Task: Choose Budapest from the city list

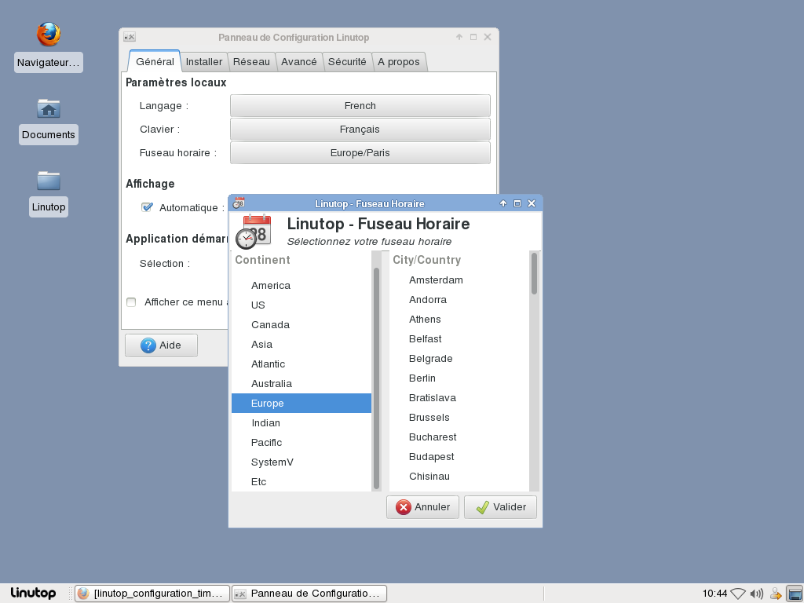Action: (459, 457)
